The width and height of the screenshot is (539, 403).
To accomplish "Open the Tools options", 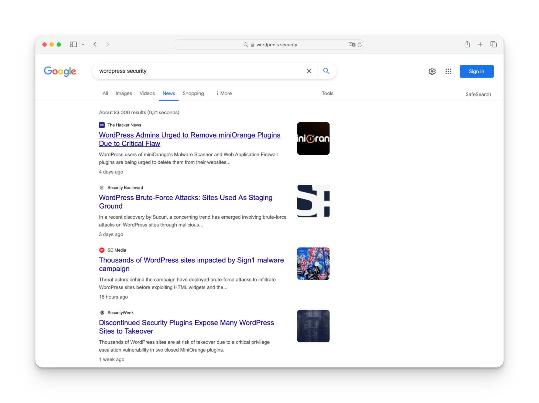I will point(328,93).
